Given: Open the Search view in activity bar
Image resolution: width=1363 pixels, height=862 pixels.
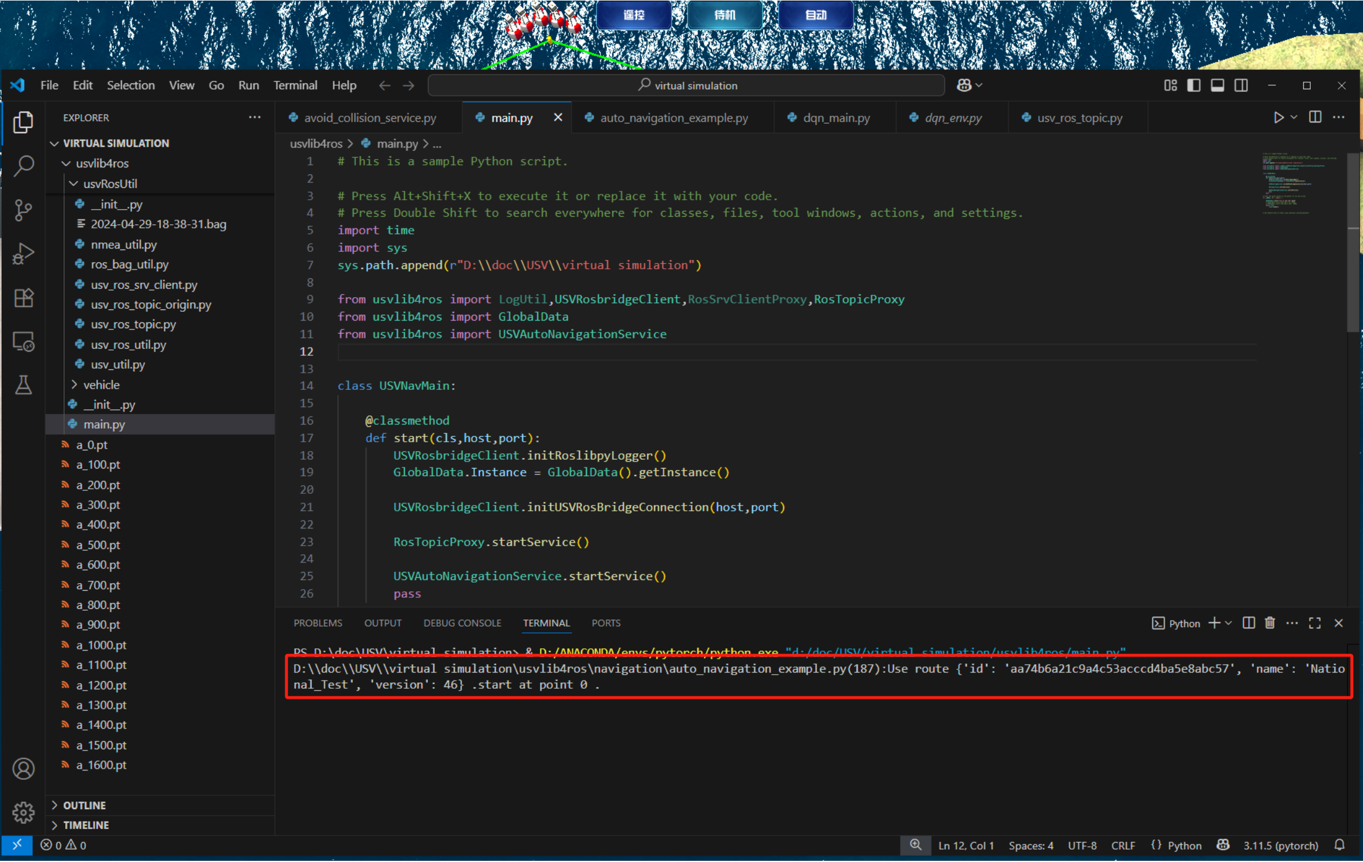Looking at the screenshot, I should pos(23,166).
